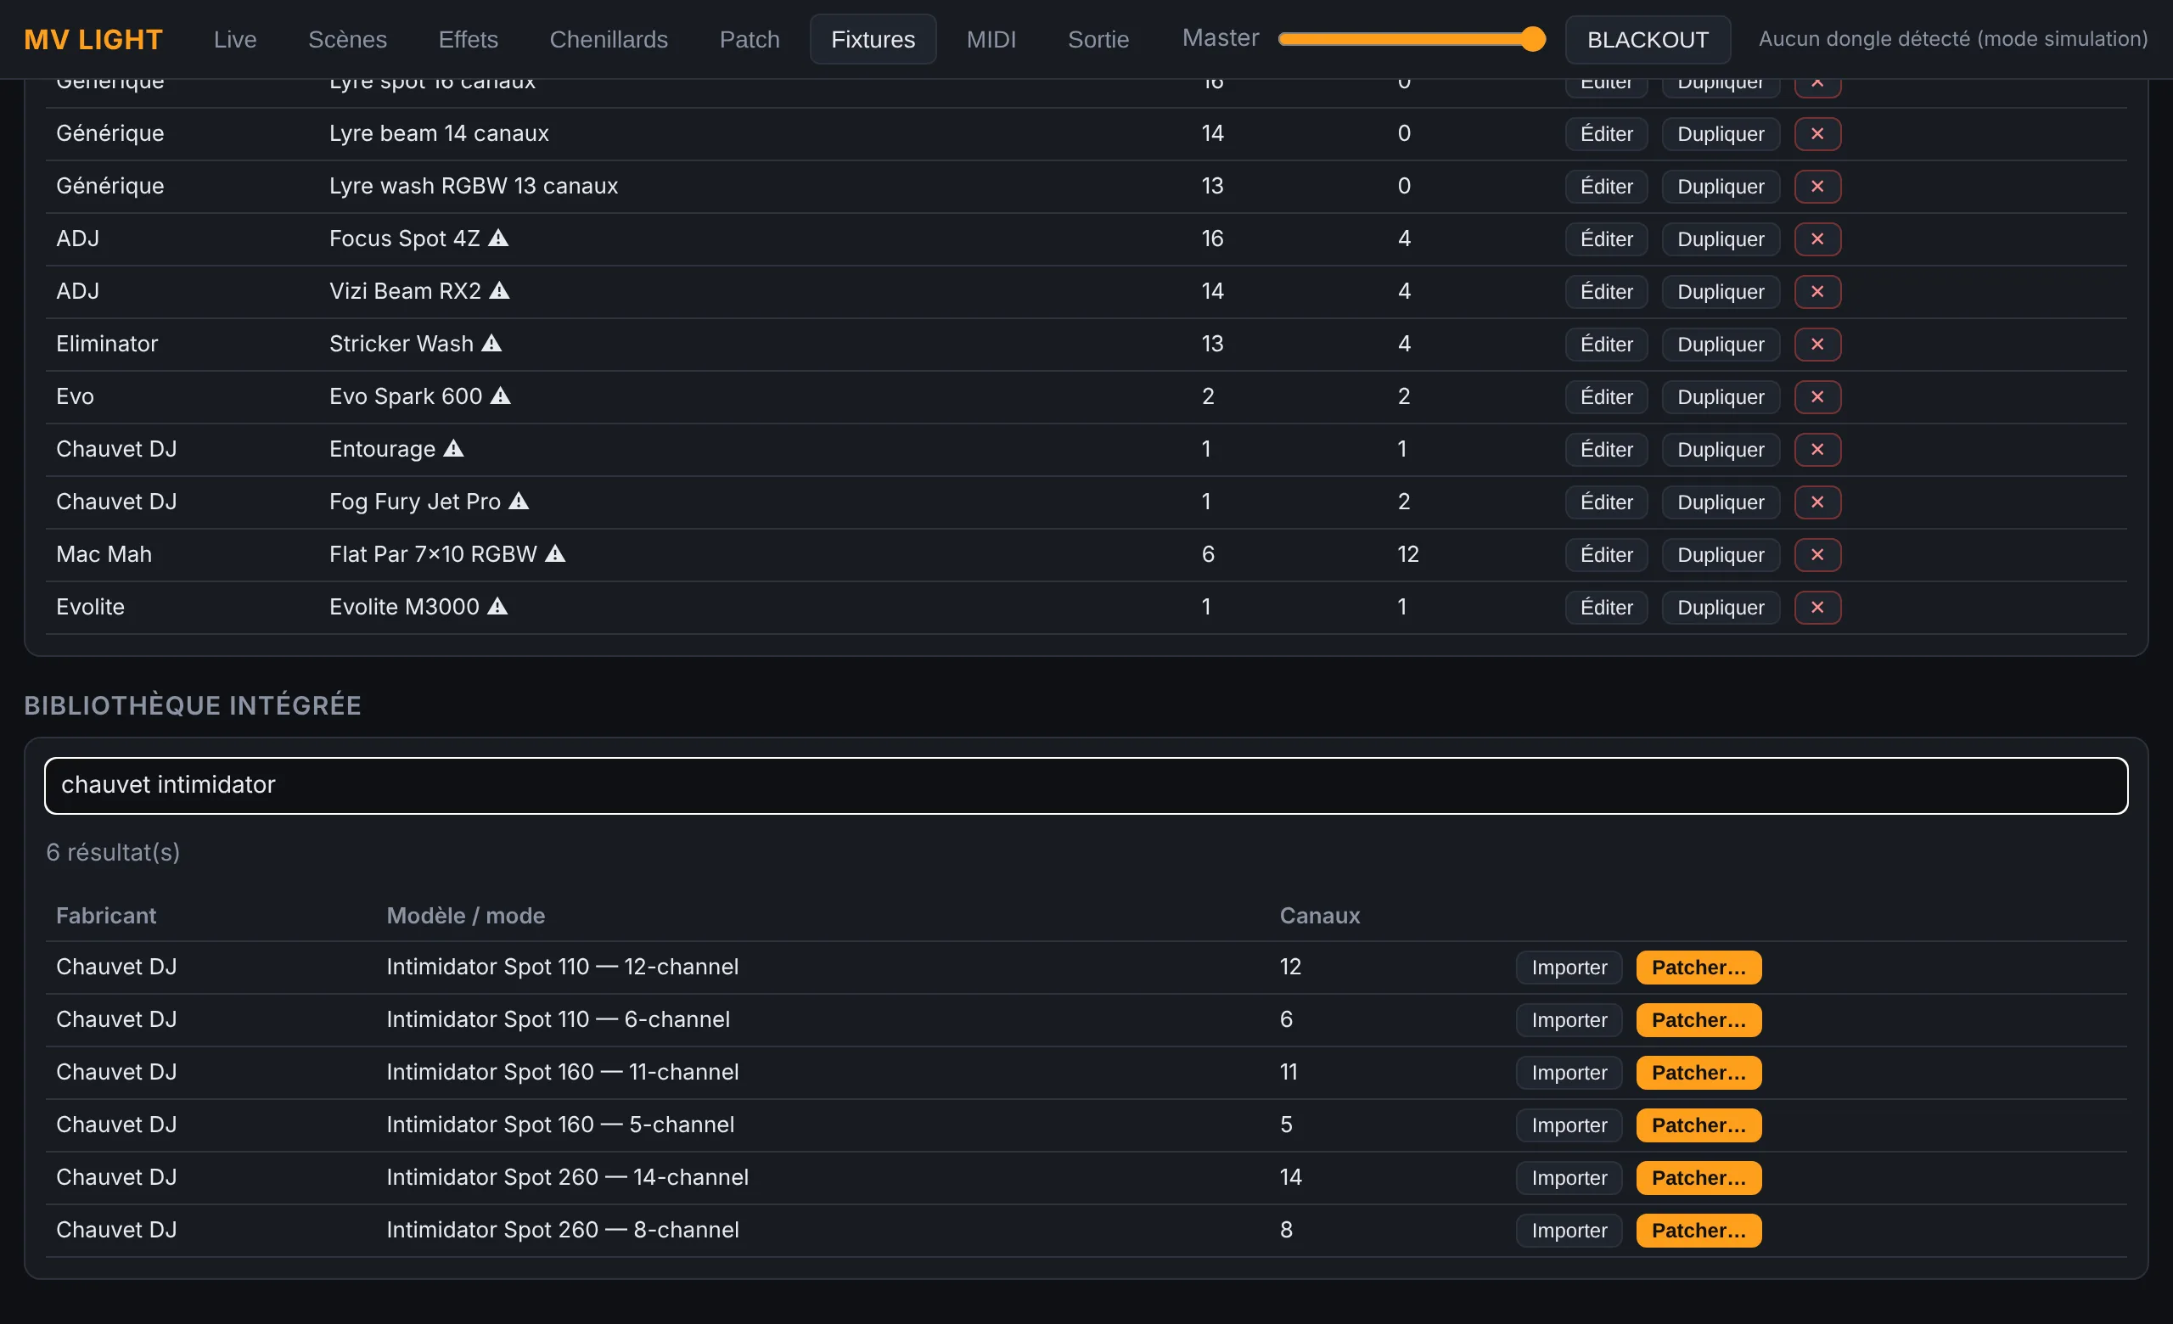The image size is (2173, 1324).
Task: Select the '6 résultat(s)' text
Action: pyautogui.click(x=113, y=852)
